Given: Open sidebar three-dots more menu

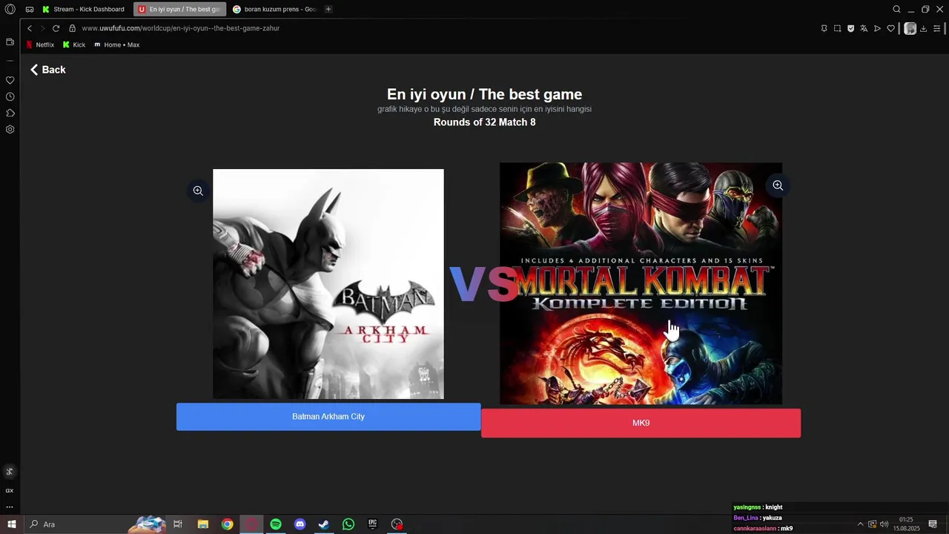Looking at the screenshot, I should (10, 507).
